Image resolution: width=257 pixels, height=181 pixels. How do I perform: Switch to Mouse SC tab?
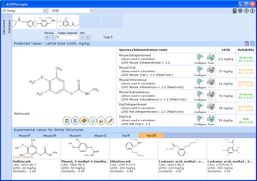coord(101,136)
